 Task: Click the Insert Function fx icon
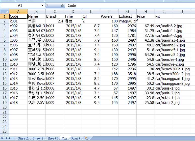pos(62,6)
